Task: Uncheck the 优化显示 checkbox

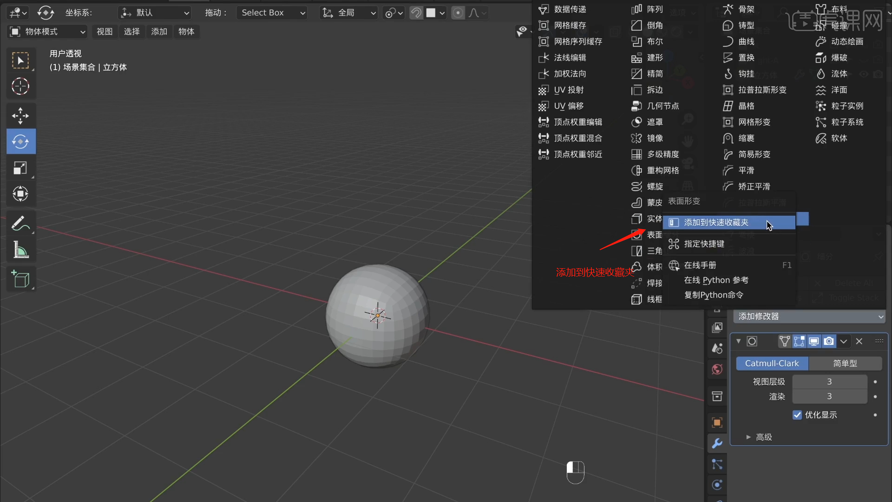Action: pos(797,415)
